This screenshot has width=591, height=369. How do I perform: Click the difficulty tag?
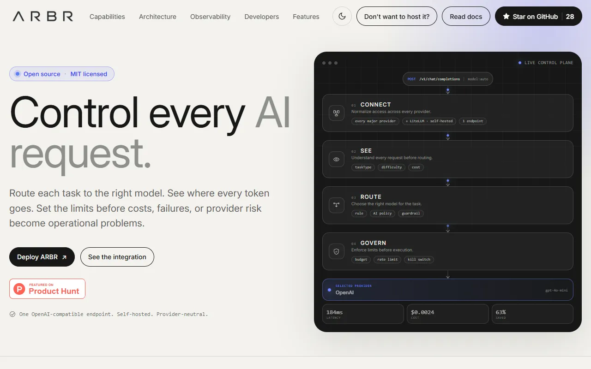(392, 167)
